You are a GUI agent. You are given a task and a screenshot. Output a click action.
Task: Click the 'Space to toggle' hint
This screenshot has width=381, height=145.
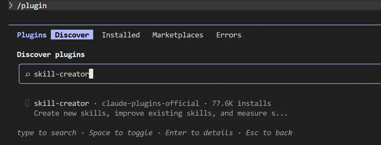point(121,133)
